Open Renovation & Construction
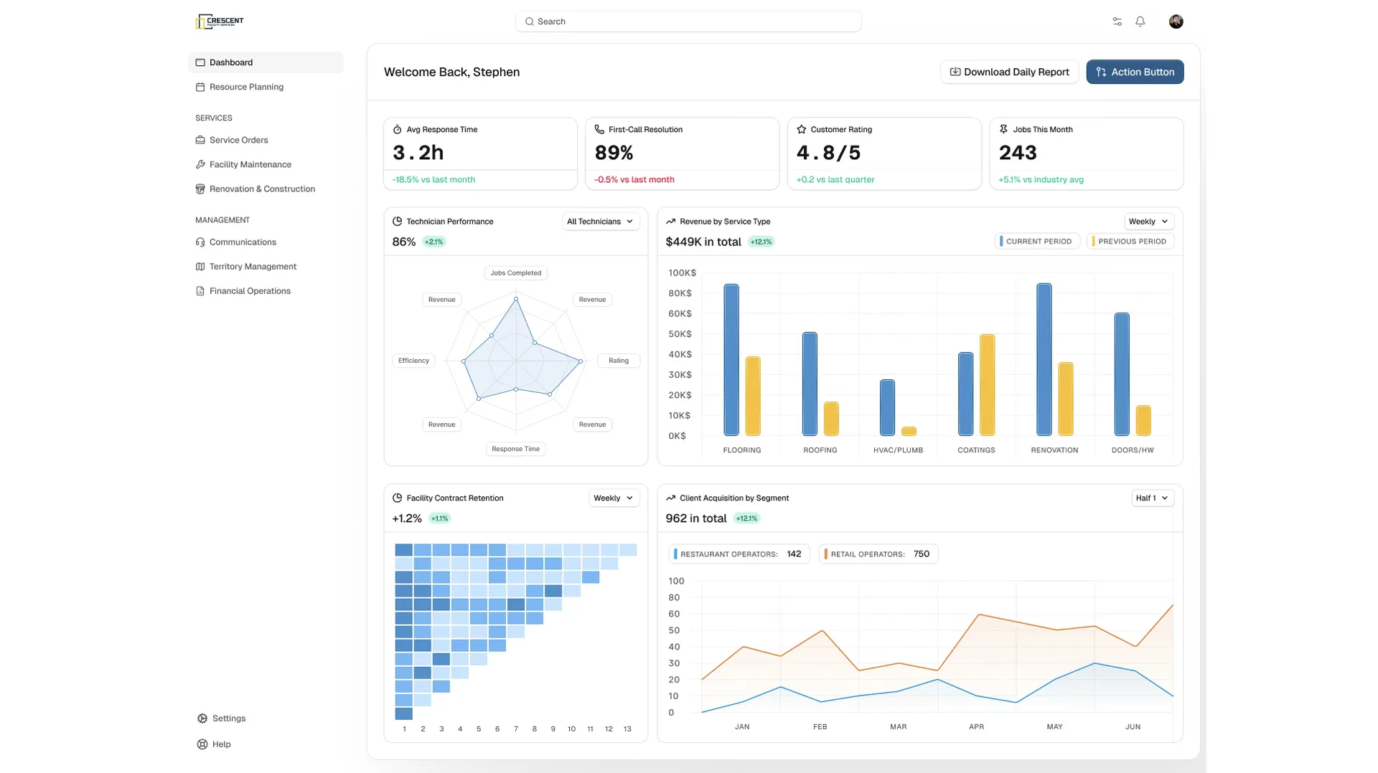The width and height of the screenshot is (1378, 773). pos(266,189)
